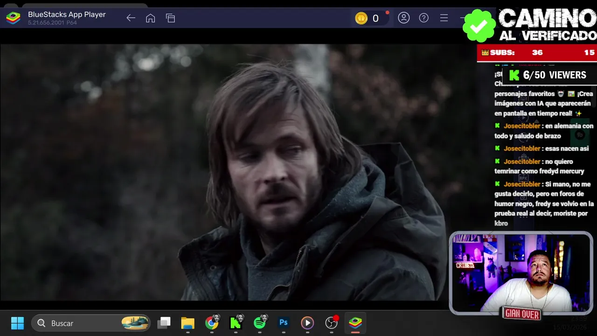597x336 pixels.
Task: Click 'BlueStacks App Player' title text
Action: coord(67,14)
